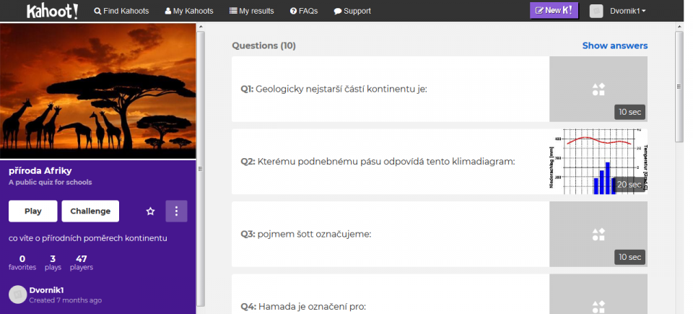Click the Q1 10 sec time badge

[629, 112]
